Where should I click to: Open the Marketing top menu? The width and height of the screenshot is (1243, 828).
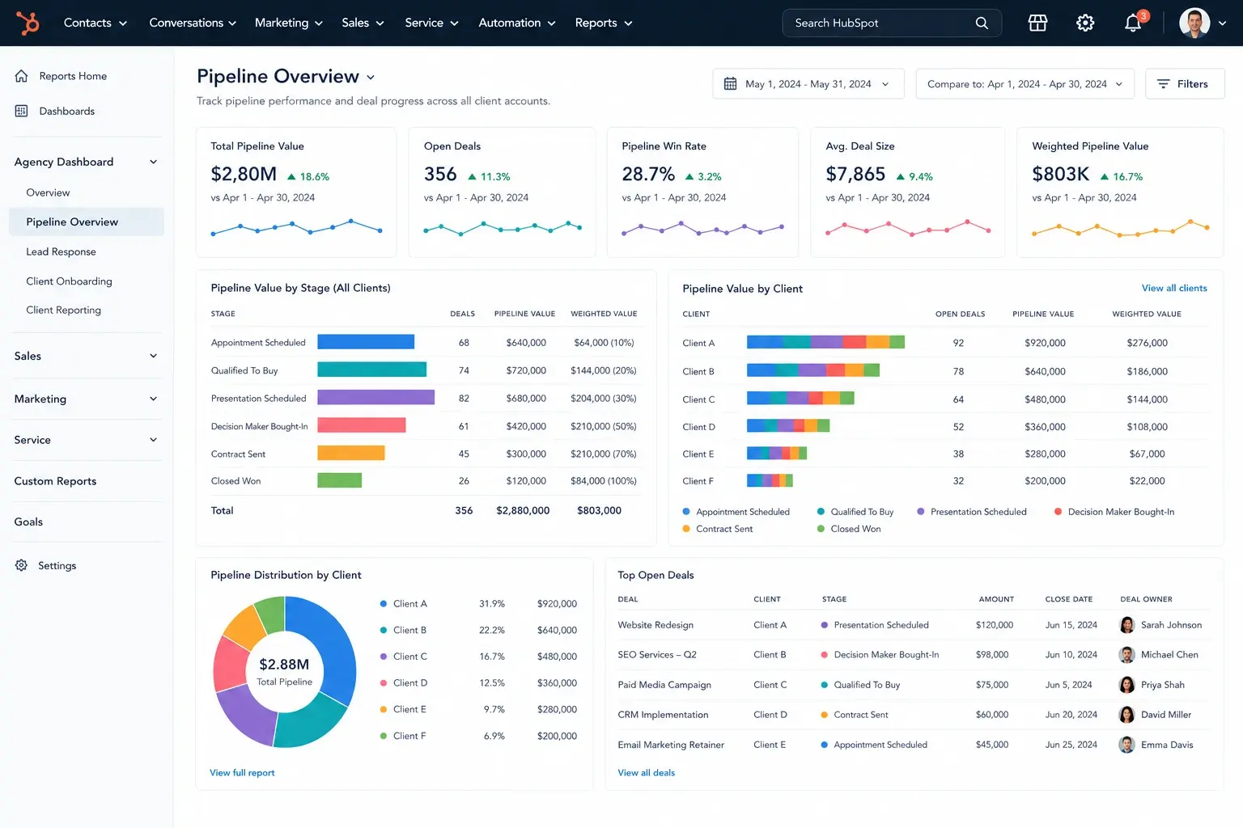point(289,23)
